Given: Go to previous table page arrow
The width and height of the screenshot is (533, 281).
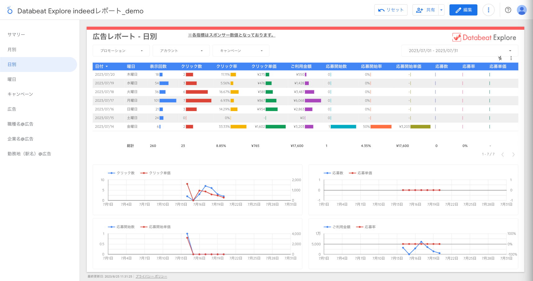Looking at the screenshot, I should click(503, 154).
